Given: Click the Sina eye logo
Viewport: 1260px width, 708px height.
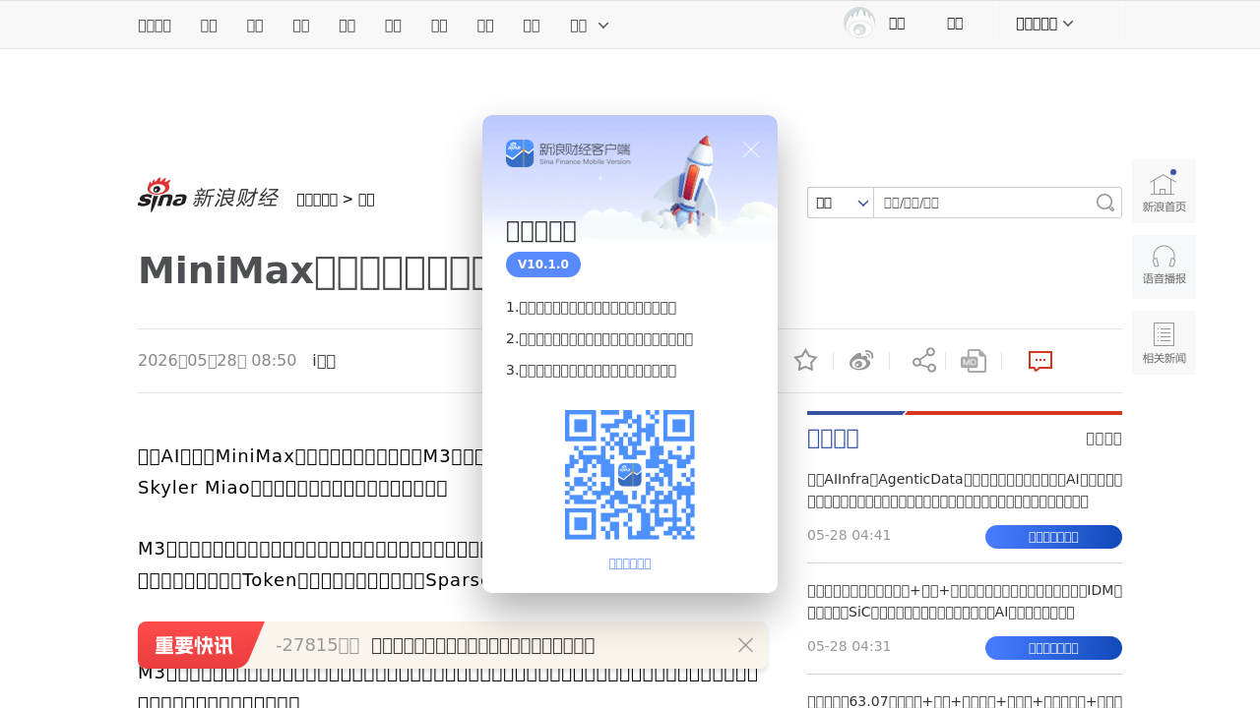Looking at the screenshot, I should (161, 195).
